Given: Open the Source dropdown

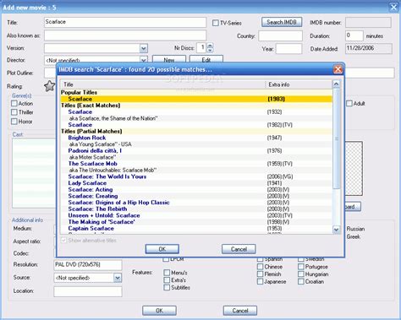Looking at the screenshot, I should (x=118, y=278).
